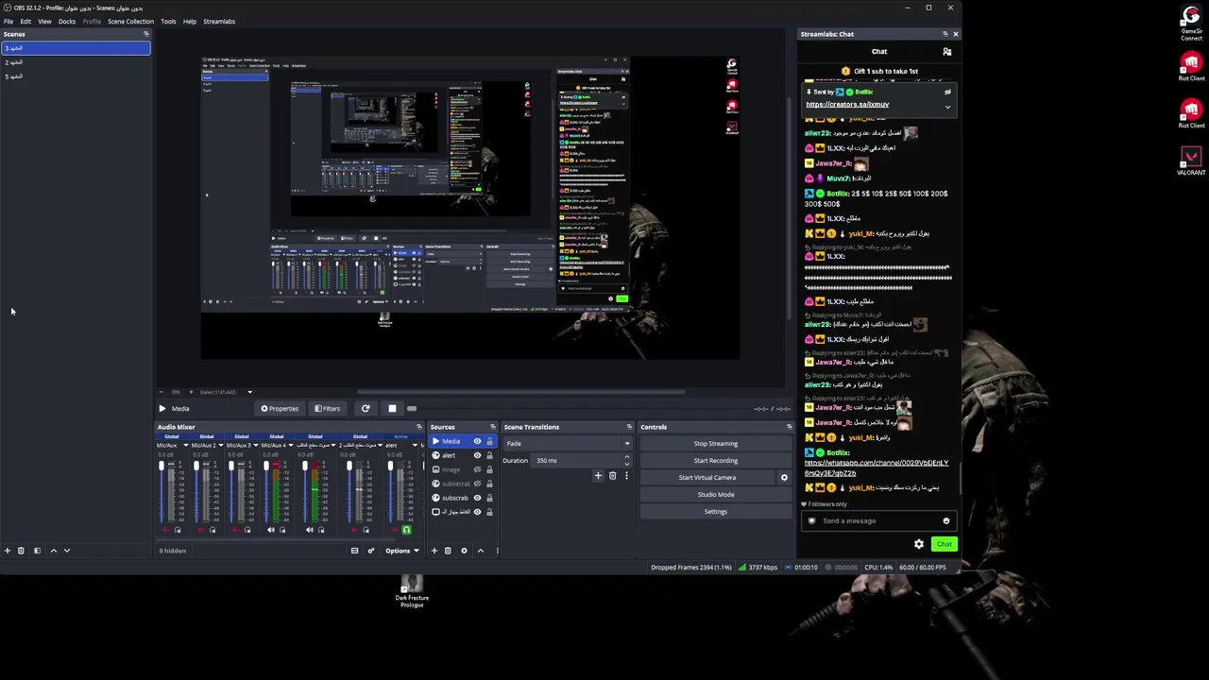Delete the selected source with trash icon
Viewport: 1209px width, 680px height.
coord(448,551)
